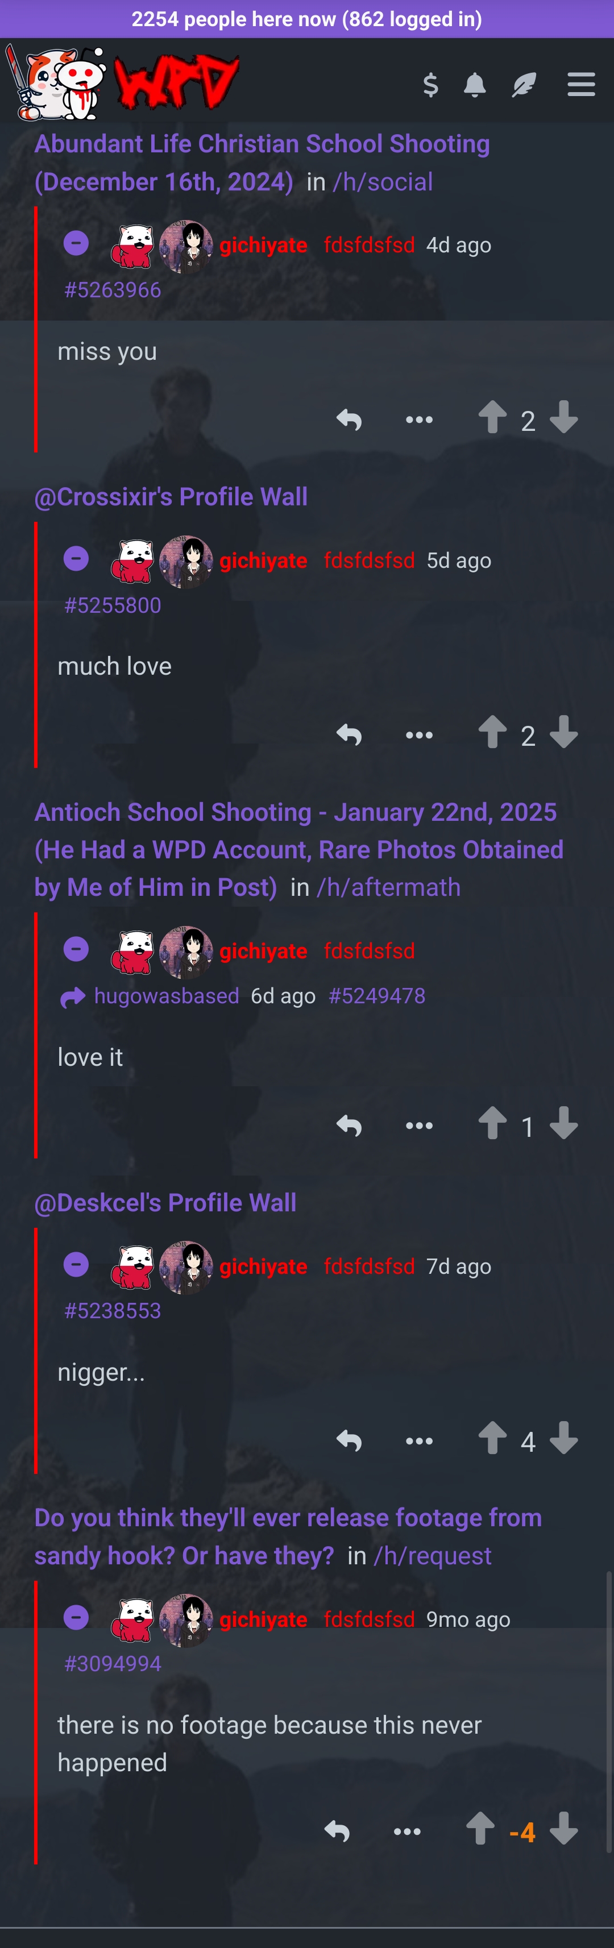The image size is (614, 1948).
Task: Upvote the "much love" comment
Action: (x=492, y=732)
